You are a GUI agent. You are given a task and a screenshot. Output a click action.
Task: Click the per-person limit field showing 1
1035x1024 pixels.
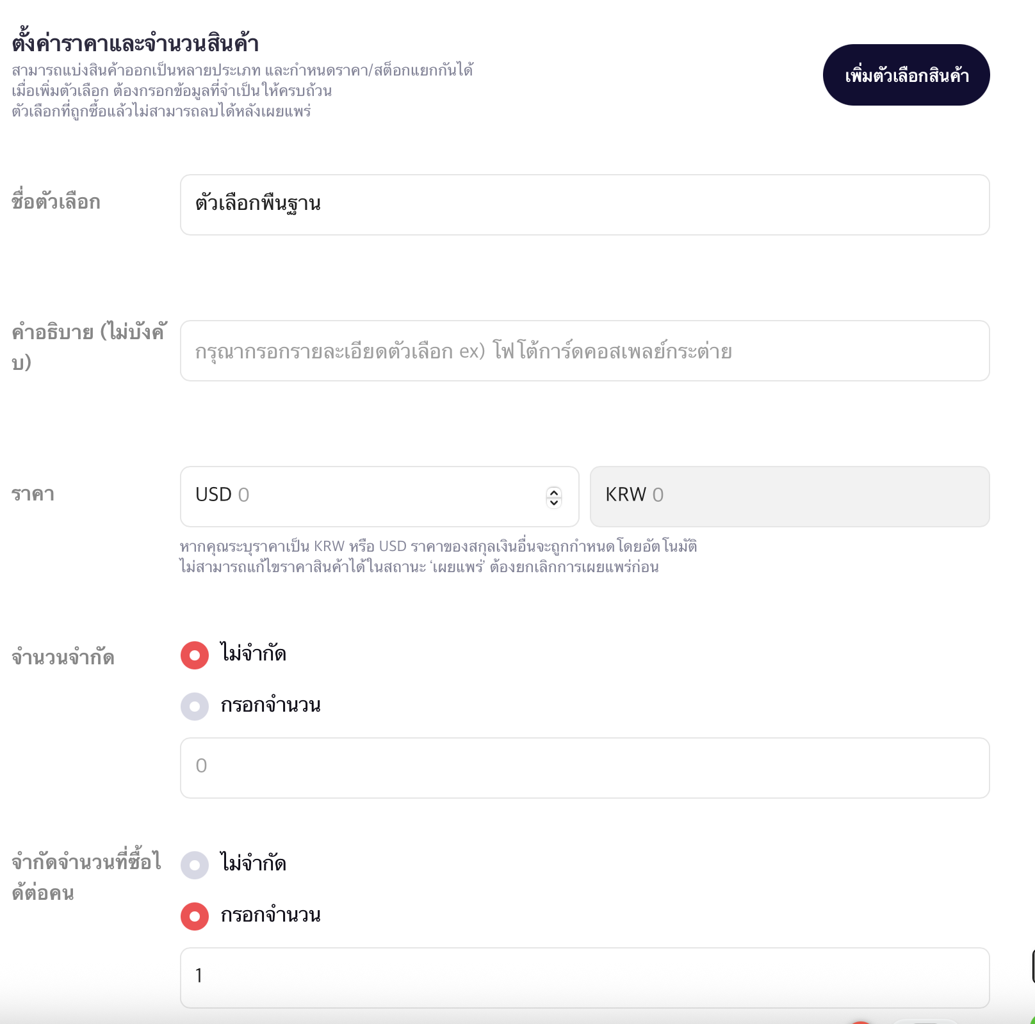(x=584, y=977)
